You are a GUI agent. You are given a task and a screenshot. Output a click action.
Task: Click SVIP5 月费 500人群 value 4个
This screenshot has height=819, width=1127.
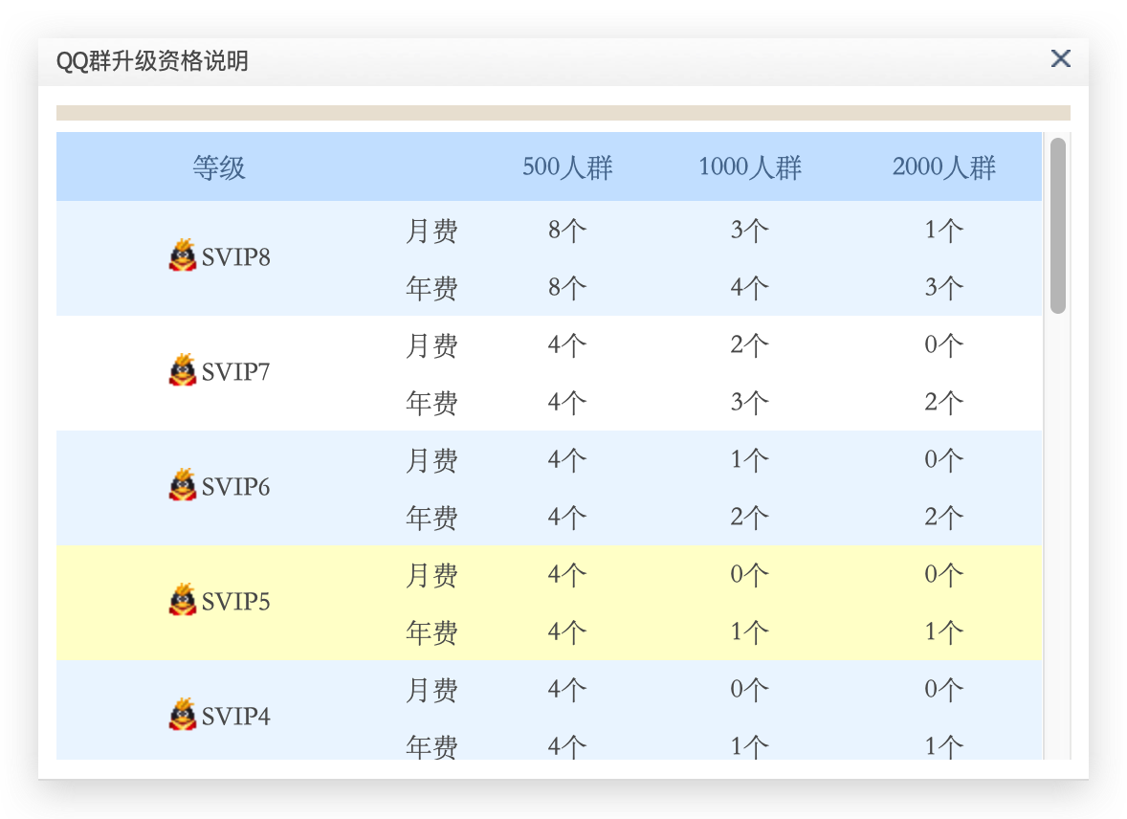[567, 575]
